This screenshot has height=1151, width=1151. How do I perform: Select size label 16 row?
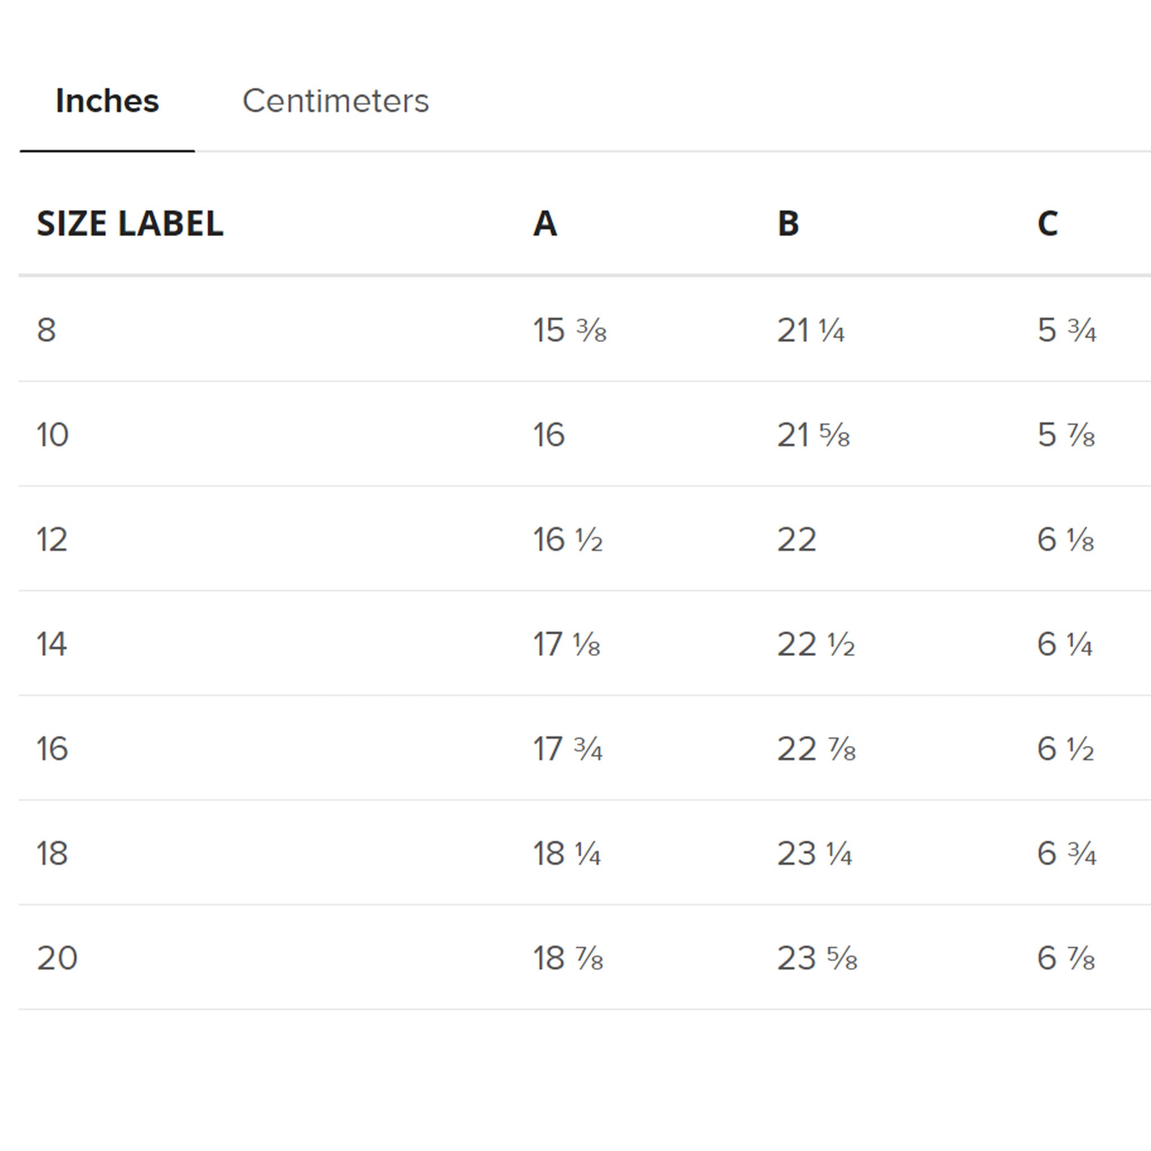pos(53,749)
